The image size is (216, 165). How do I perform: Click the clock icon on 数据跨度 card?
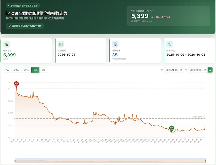pos(170,44)
